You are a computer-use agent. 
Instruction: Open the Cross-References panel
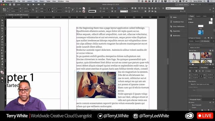(178, 26)
